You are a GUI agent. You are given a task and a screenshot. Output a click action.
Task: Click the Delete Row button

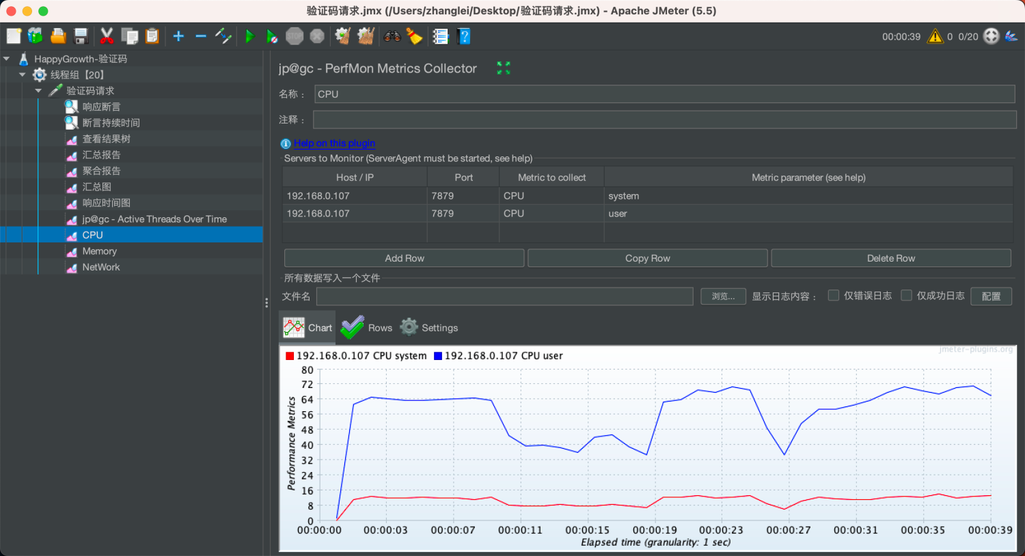coord(891,258)
